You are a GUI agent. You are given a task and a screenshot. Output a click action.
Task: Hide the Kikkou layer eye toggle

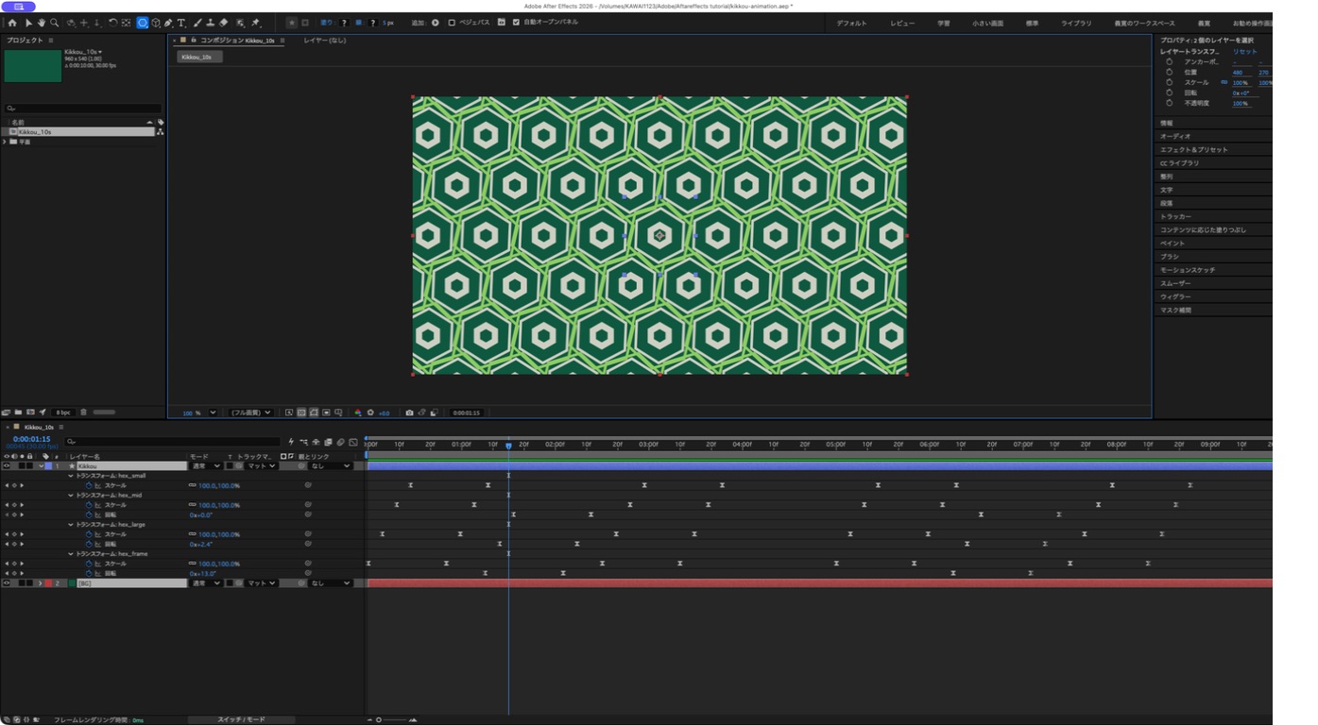[x=7, y=466]
